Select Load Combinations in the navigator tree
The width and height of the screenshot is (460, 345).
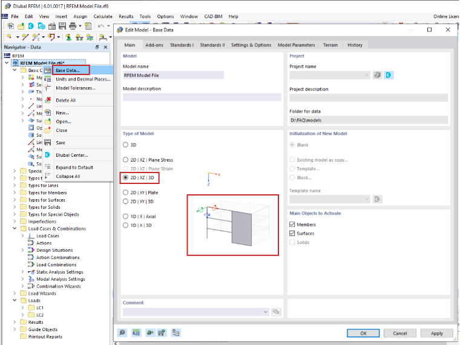click(x=56, y=264)
